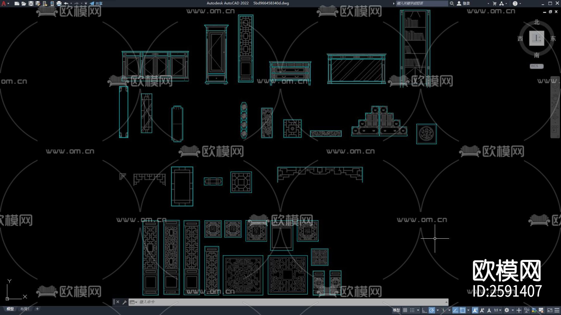Expand the info center search arrow
Image resolution: width=561 pixels, height=315 pixels.
[x=394, y=3]
